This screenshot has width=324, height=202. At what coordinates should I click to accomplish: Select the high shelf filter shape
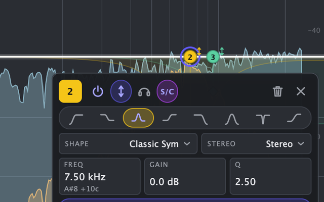[170, 118]
